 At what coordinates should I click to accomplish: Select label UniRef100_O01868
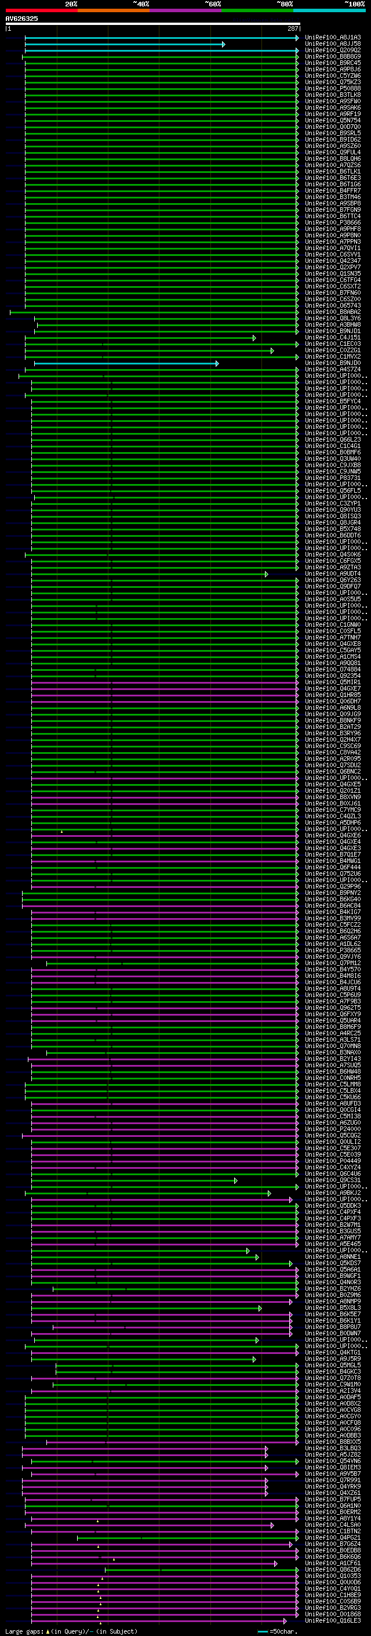[x=333, y=1614]
